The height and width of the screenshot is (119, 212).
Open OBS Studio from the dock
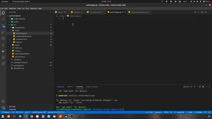click(72, 116)
